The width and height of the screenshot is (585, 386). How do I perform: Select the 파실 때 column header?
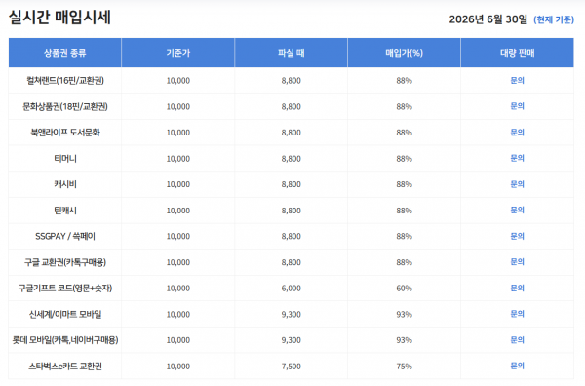(x=291, y=53)
